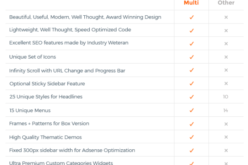Click orange checkmark beside Excellent SEO features
Viewport: 248px width, 165px height.
coord(191,43)
